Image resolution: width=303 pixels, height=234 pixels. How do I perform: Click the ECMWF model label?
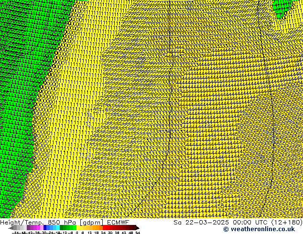point(118,222)
